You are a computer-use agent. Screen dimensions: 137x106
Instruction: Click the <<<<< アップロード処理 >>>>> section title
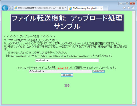click(29, 36)
